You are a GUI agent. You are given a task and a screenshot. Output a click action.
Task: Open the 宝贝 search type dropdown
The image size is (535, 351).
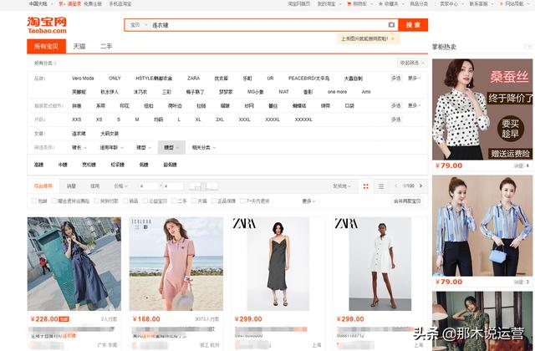(x=138, y=25)
